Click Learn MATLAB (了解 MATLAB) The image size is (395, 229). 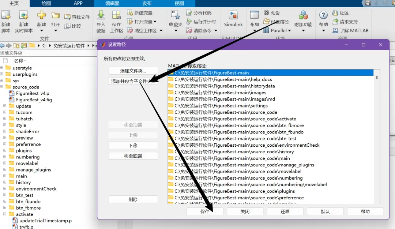tap(350, 30)
